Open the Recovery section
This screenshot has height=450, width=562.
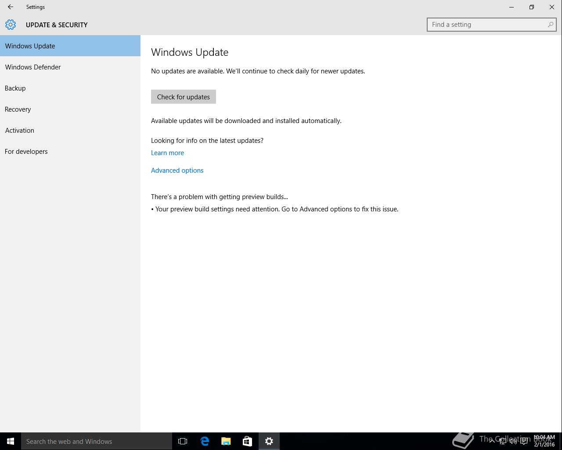[70, 109]
